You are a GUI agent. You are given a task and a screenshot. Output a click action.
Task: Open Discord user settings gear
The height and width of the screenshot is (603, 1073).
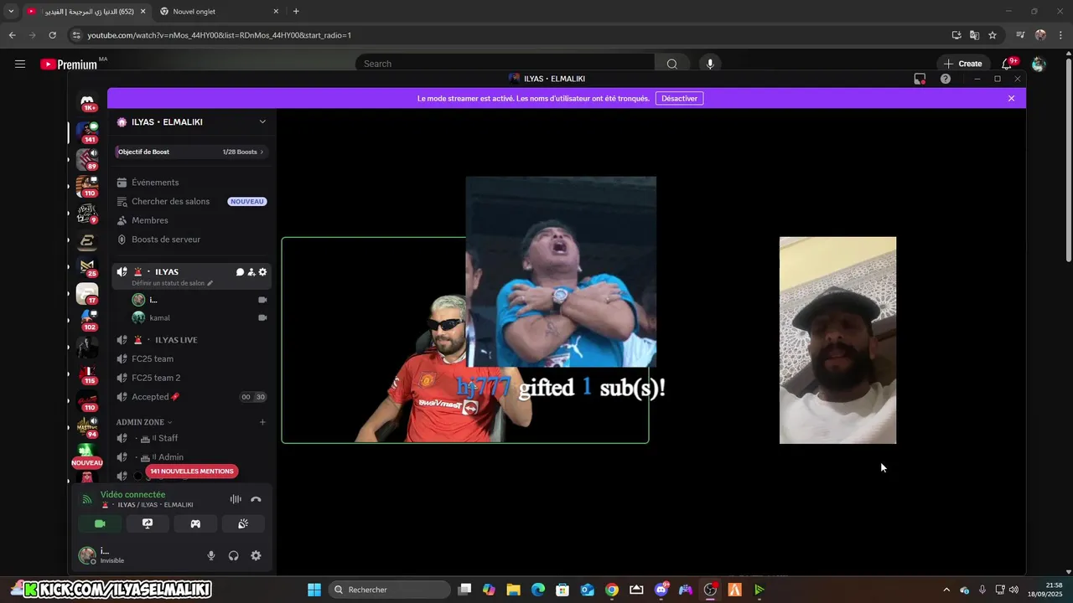[256, 555]
